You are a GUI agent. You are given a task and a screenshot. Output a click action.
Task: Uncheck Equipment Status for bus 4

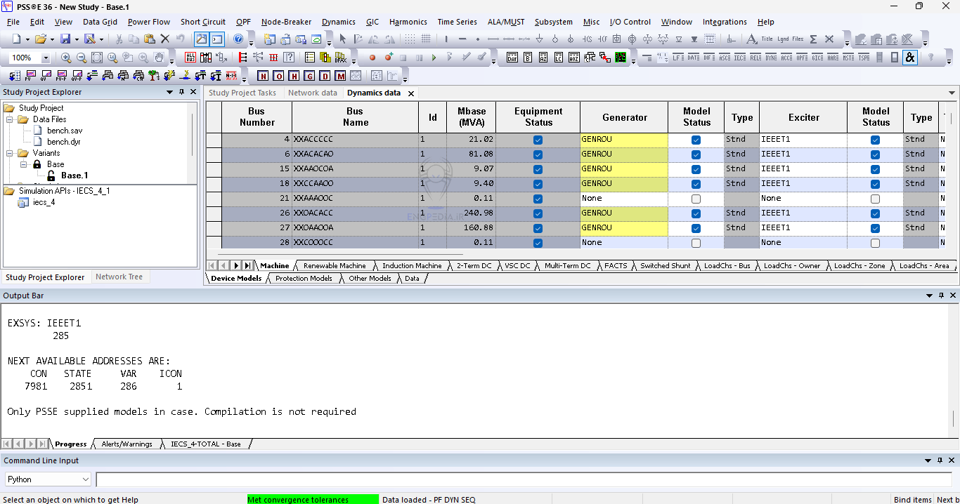[x=538, y=140]
